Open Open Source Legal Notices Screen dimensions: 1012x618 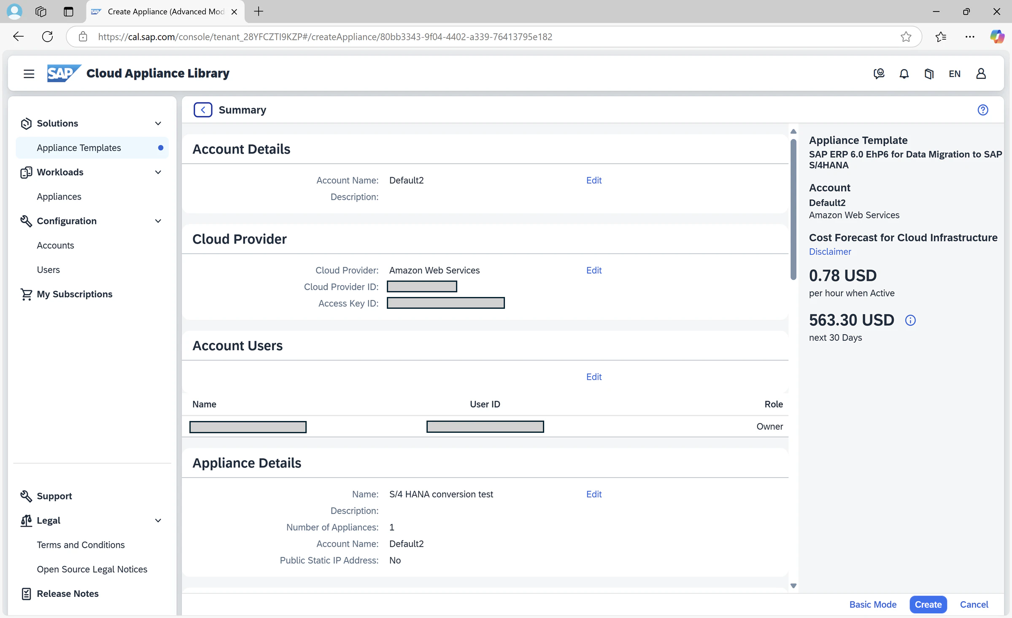[92, 569]
